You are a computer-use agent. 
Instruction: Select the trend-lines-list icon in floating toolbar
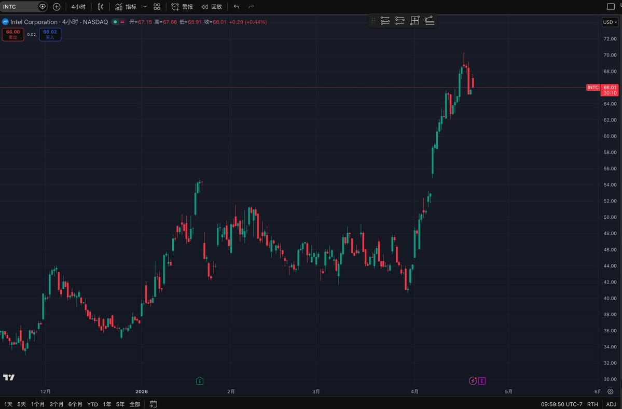(x=430, y=21)
